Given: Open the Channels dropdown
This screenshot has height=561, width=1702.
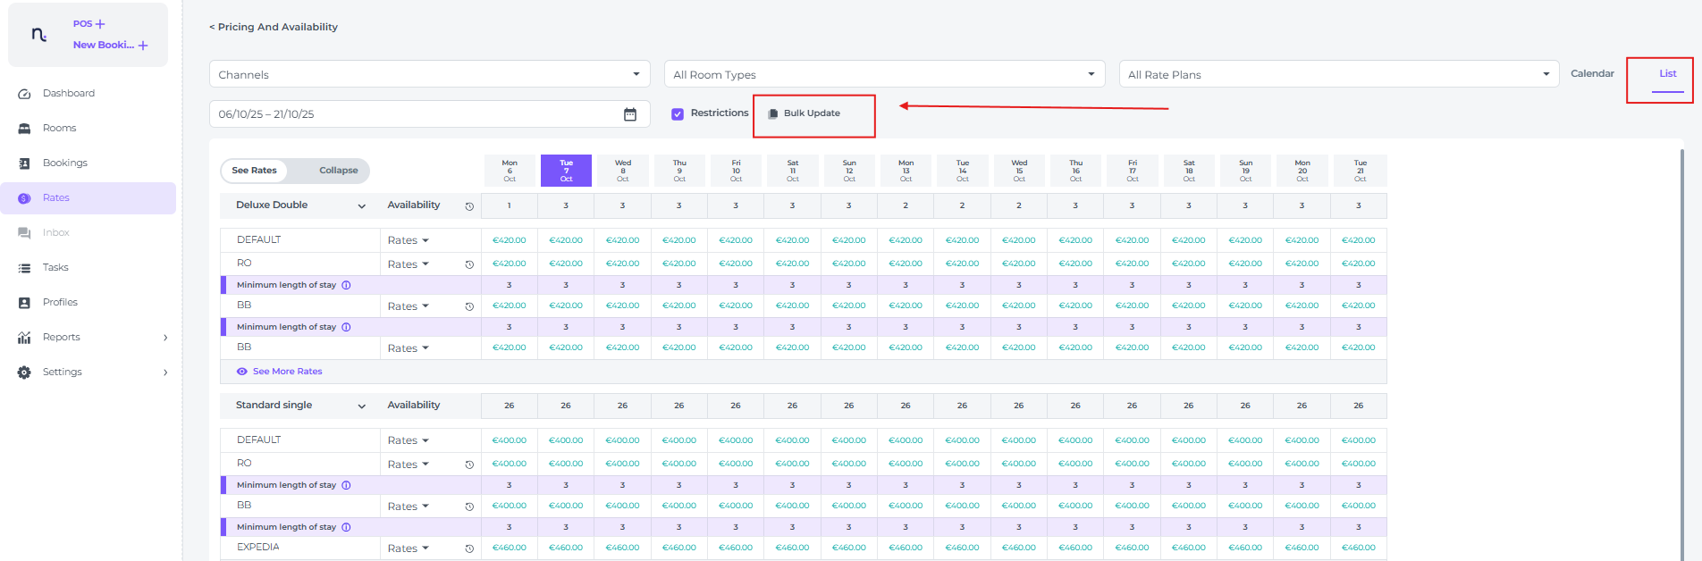Looking at the screenshot, I should pos(429,74).
